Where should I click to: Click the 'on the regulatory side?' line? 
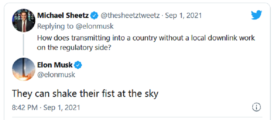(74, 48)
